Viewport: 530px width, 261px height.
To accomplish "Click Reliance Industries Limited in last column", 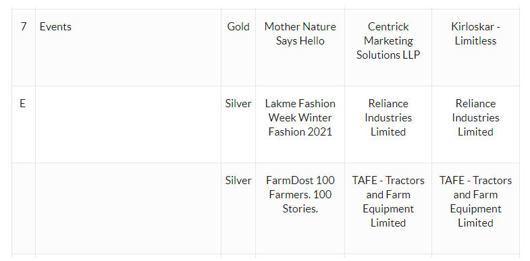I will (475, 117).
